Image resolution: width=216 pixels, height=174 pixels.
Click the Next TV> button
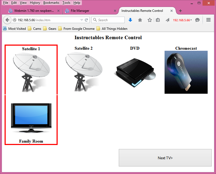[x=165, y=158]
